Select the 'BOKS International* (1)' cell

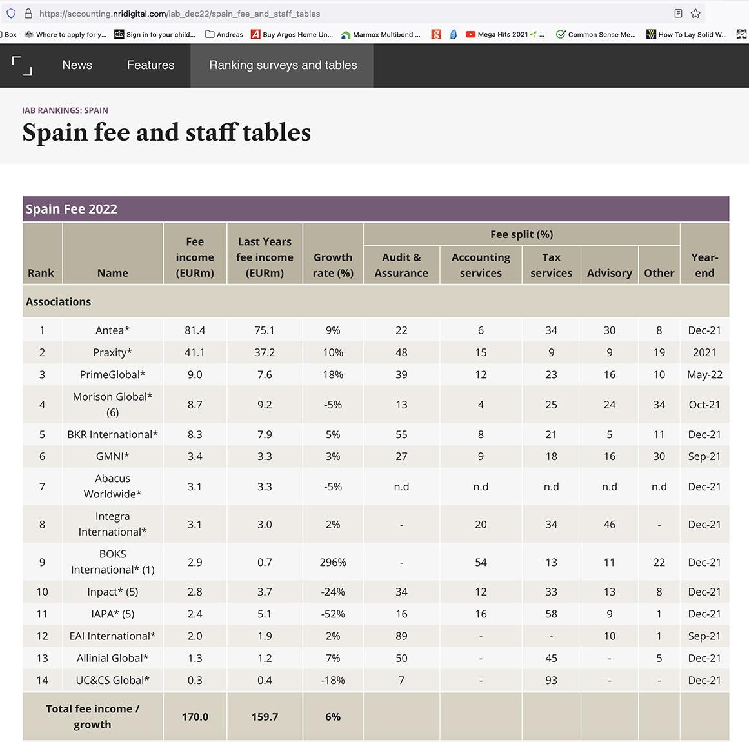[x=113, y=562]
